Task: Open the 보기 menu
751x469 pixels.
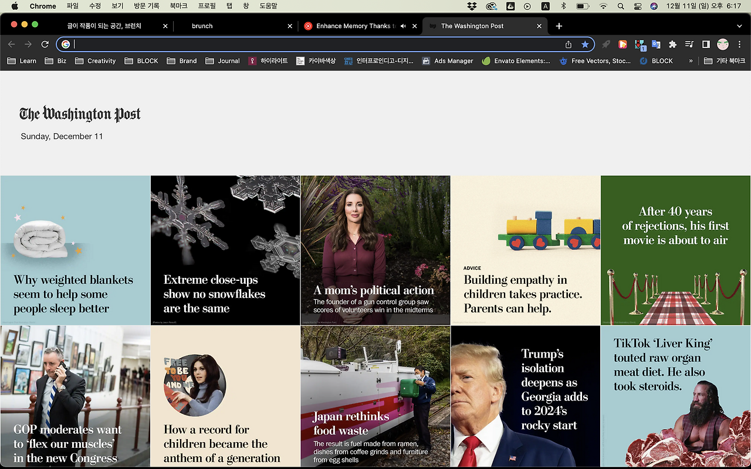Action: pos(117,6)
